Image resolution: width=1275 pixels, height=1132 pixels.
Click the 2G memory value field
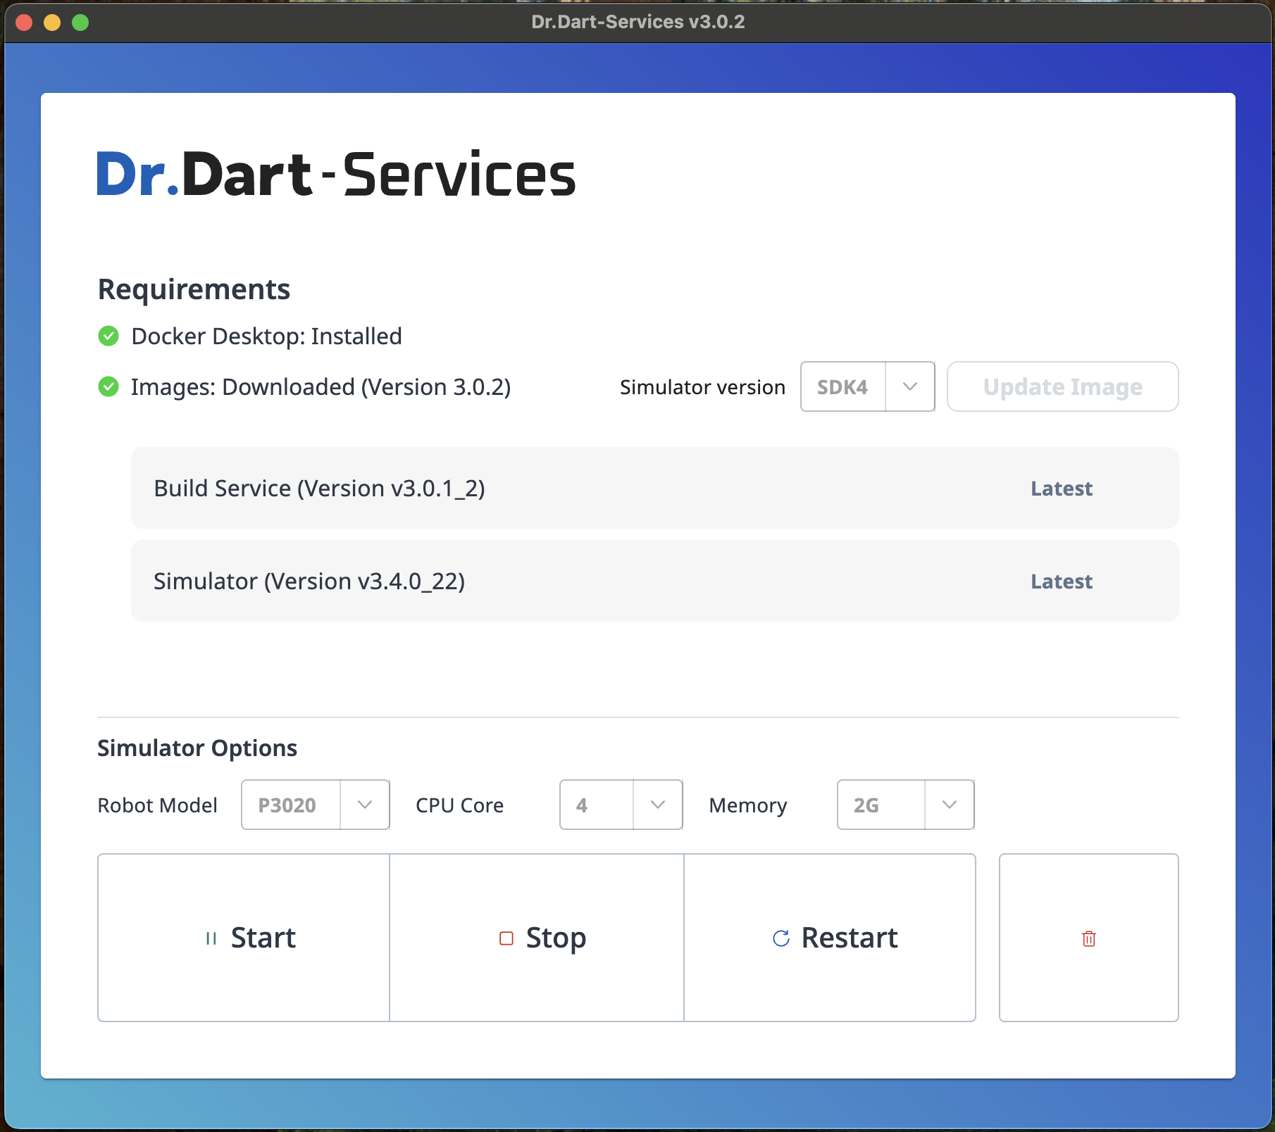point(867,805)
